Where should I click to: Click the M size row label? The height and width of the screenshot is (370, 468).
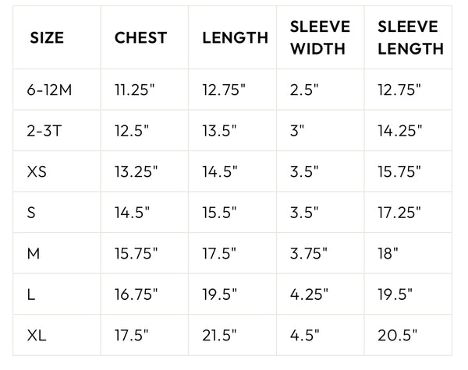click(33, 252)
